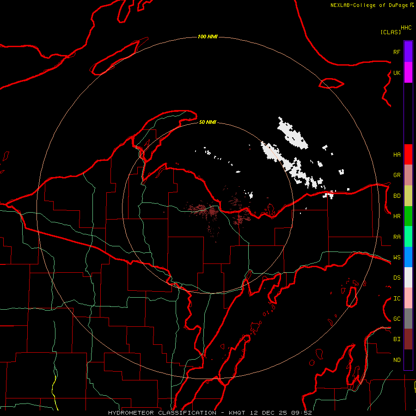Viewport: 416px width, 416px height.
Task: Pick the HR green legend swatch
Action: click(x=408, y=216)
